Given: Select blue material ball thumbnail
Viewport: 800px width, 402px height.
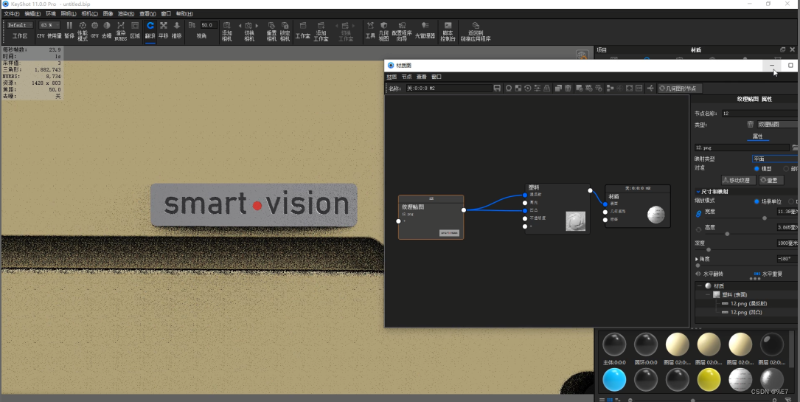Looking at the screenshot, I should tap(614, 380).
